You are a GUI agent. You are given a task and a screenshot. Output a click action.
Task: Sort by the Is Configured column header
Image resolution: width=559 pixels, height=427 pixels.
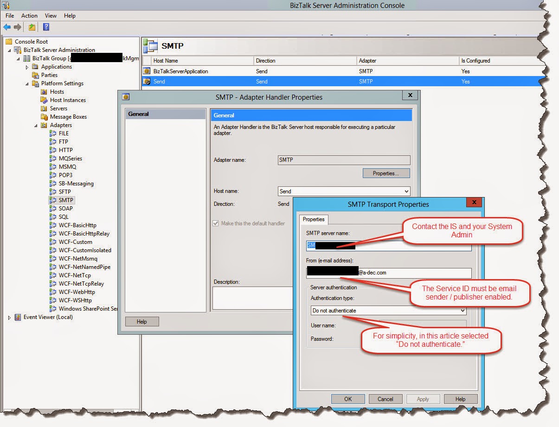[501, 61]
